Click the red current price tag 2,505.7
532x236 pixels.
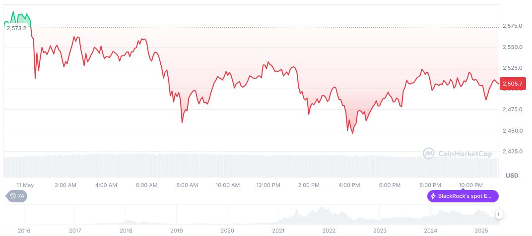coord(513,84)
